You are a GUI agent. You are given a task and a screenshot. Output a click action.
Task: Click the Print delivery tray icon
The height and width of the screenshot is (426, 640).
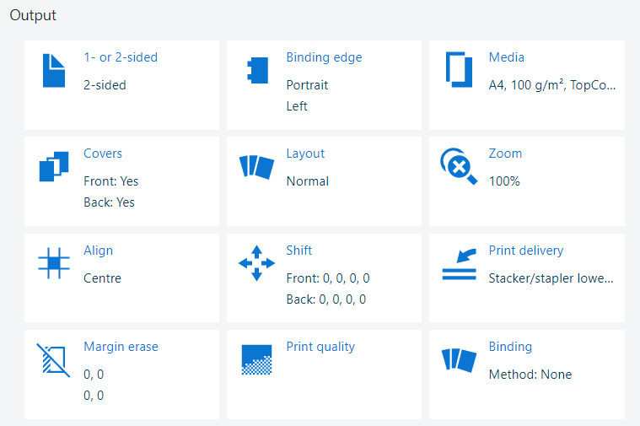point(459,263)
